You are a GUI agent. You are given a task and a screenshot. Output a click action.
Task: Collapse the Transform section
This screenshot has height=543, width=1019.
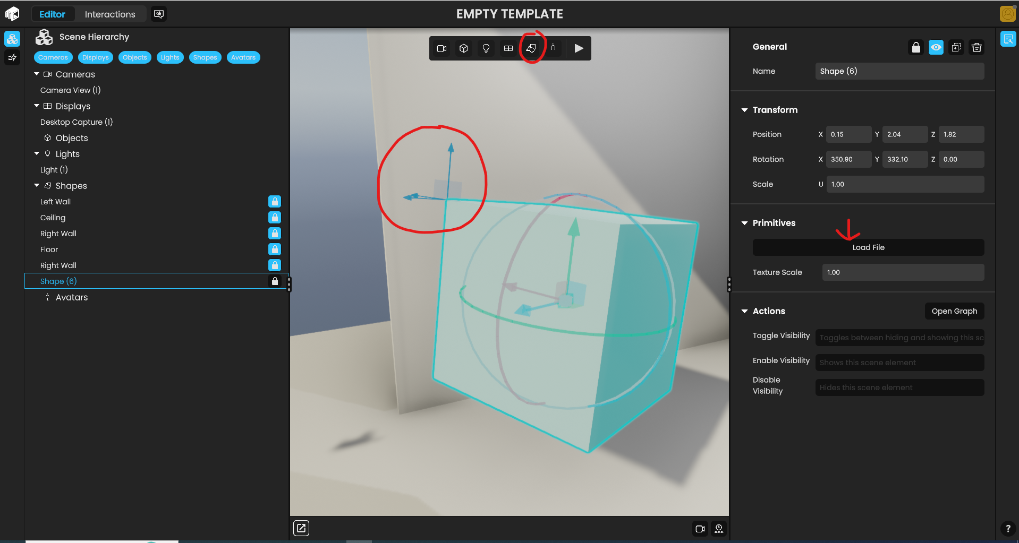pyautogui.click(x=744, y=110)
